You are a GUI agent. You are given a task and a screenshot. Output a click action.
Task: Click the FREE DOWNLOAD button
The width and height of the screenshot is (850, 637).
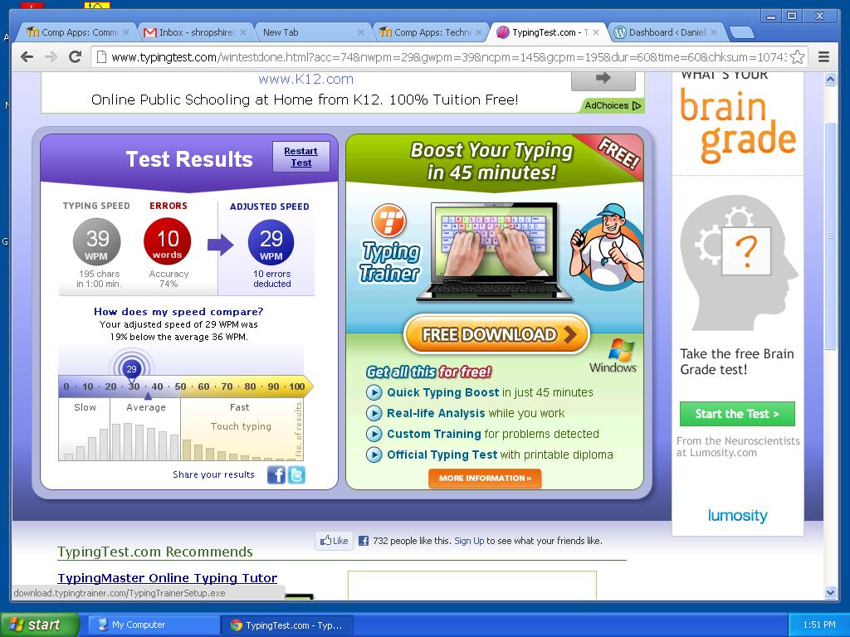tap(496, 334)
